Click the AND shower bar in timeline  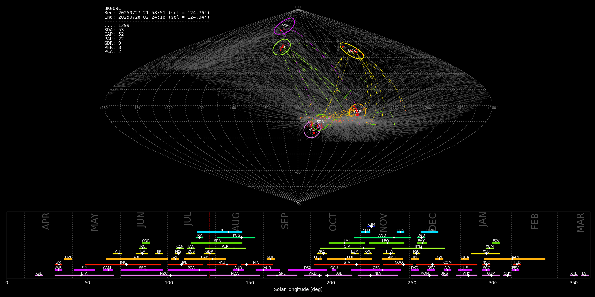[x=382, y=237]
